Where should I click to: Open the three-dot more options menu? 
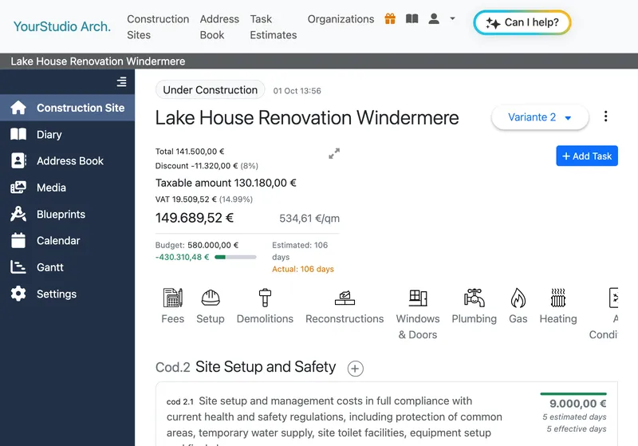606,116
